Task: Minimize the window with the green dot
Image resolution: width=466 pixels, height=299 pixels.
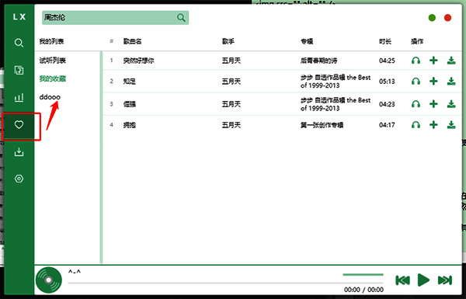Action: (432, 18)
